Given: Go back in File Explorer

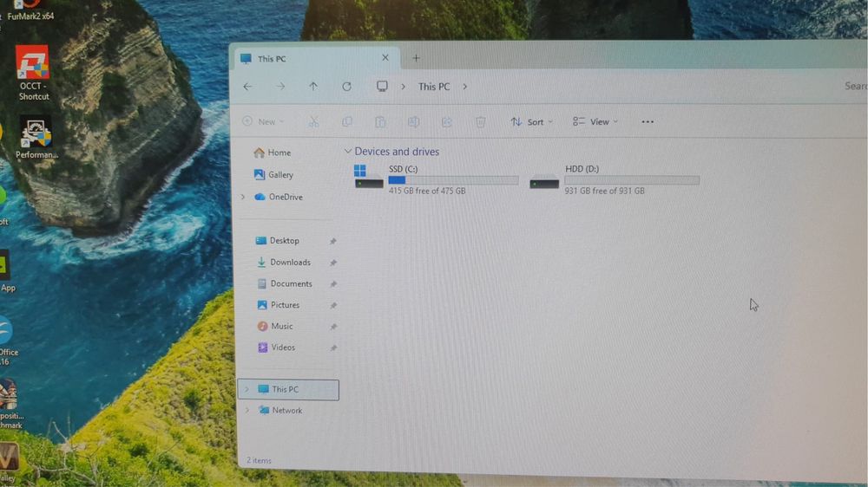Looking at the screenshot, I should [247, 87].
